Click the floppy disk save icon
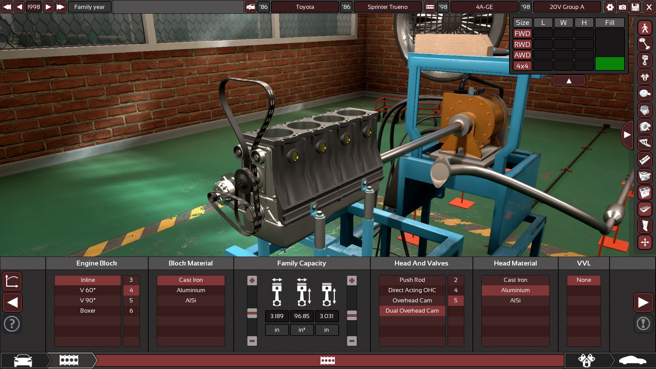This screenshot has width=656, height=369. point(635,7)
